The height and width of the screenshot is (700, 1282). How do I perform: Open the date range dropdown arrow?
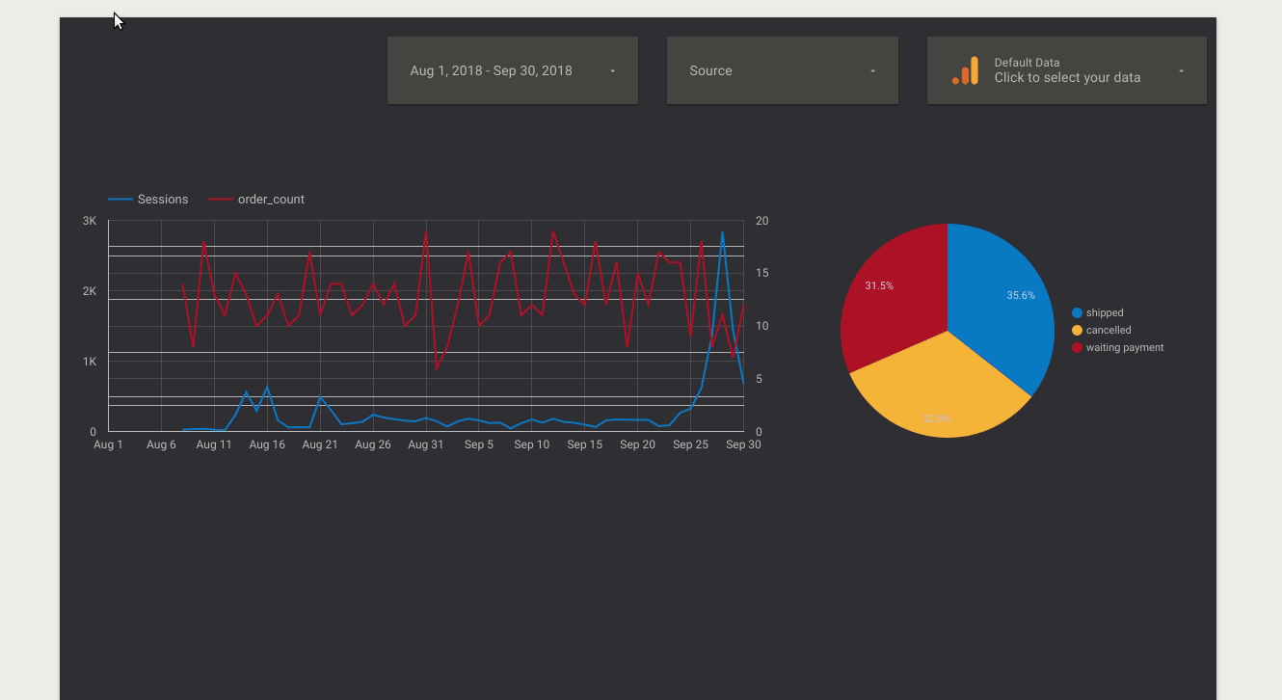pos(612,71)
